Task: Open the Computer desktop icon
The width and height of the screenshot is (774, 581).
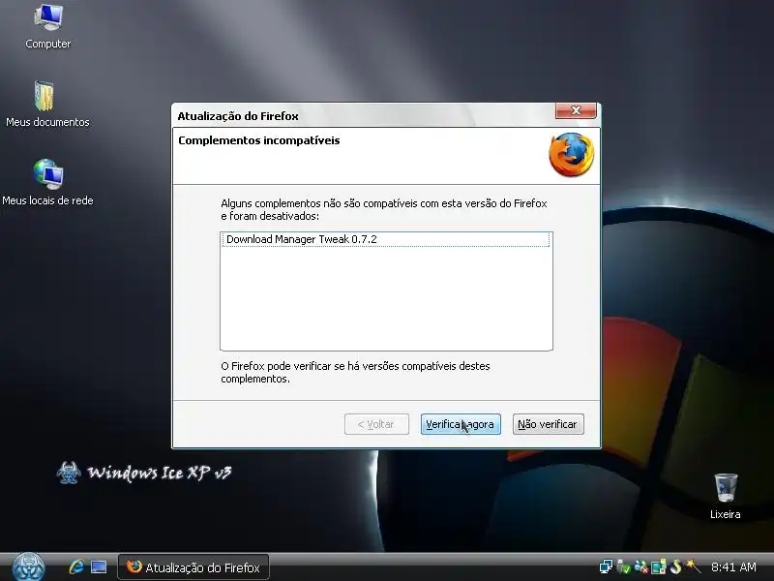Action: [x=47, y=27]
